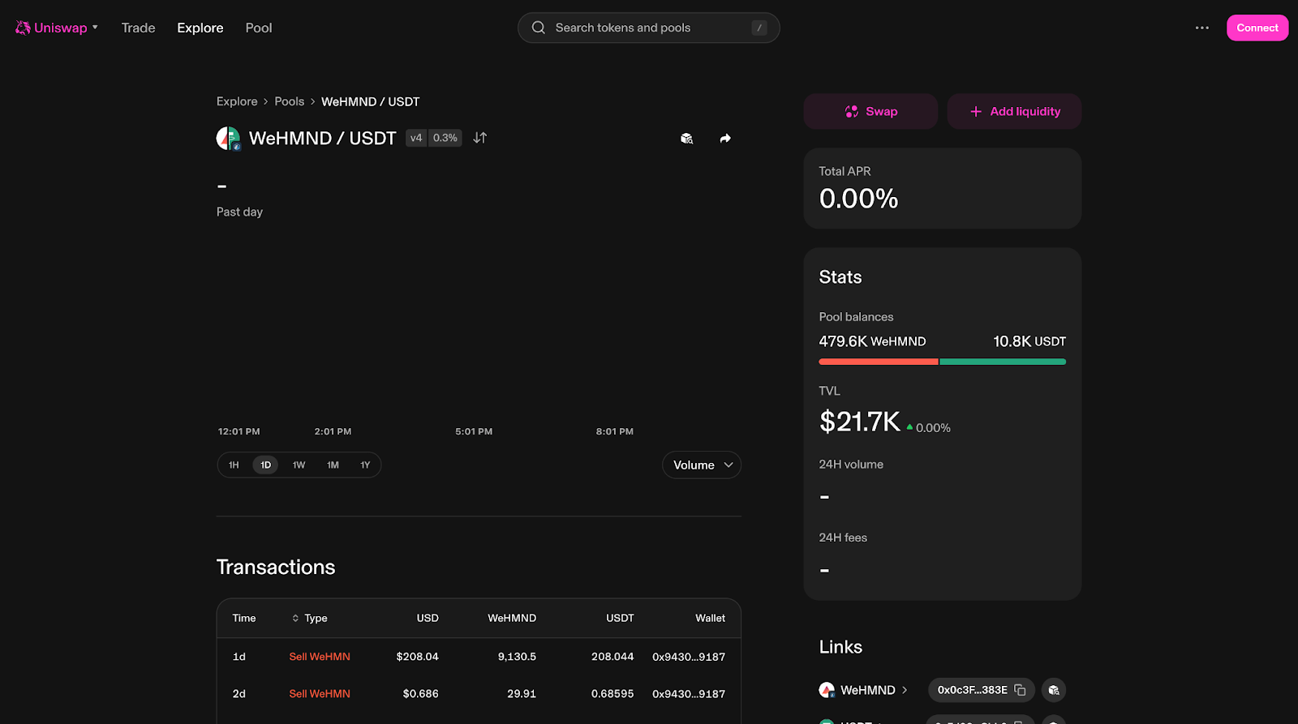Open wallet 0x9430...9187 in the 2d row

click(689, 694)
